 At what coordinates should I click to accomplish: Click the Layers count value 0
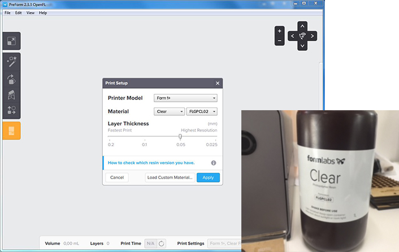point(108,244)
